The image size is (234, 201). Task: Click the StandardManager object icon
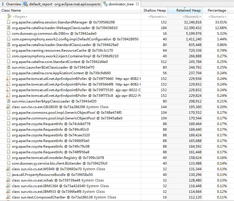9,22
